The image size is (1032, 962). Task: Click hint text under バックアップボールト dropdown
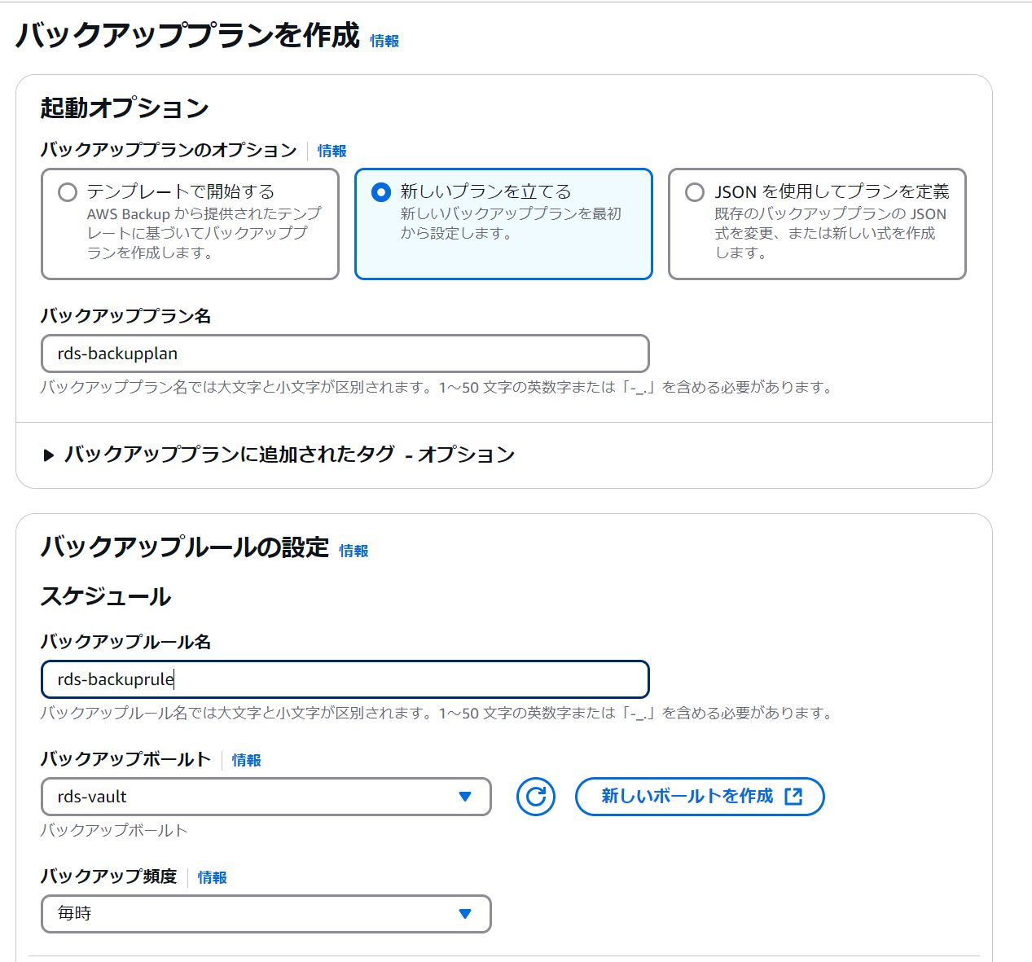coord(114,830)
